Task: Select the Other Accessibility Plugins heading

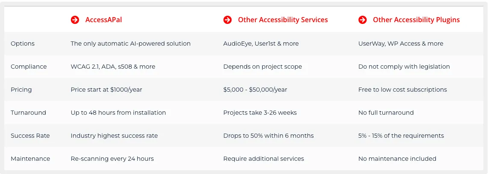Action: click(x=417, y=20)
